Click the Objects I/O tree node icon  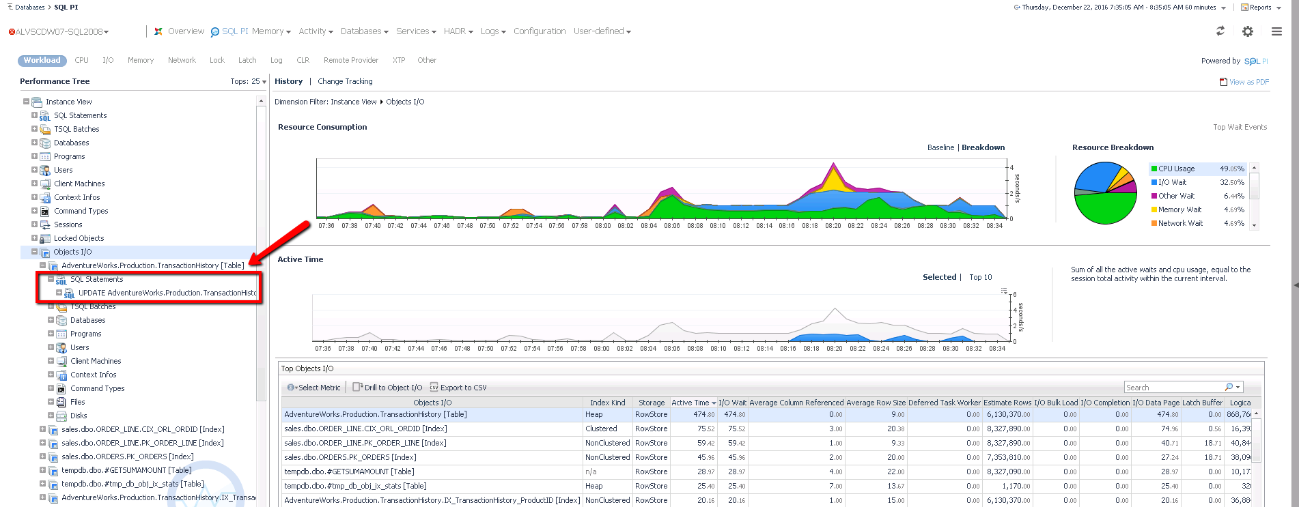point(45,252)
